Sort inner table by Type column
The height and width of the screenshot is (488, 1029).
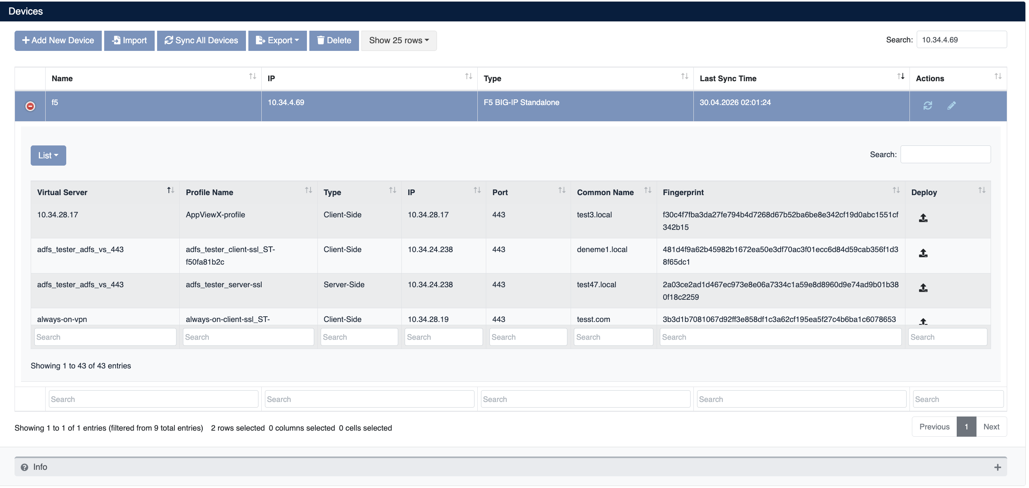click(393, 190)
